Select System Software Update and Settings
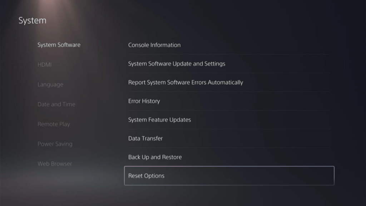 (x=177, y=63)
